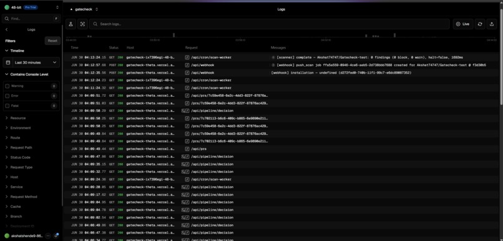Click the middleware icon on 04:09:17 pipeline/decision row
Viewport: 503px width, 241px height.
[x=183, y=195]
